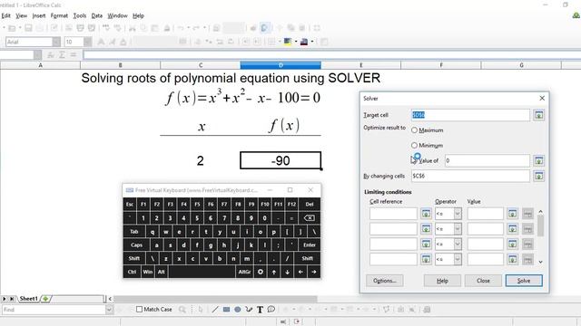Click the Sum icon in formula bar
Image resolution: width=581 pixels, height=326 pixels.
pos(62,54)
